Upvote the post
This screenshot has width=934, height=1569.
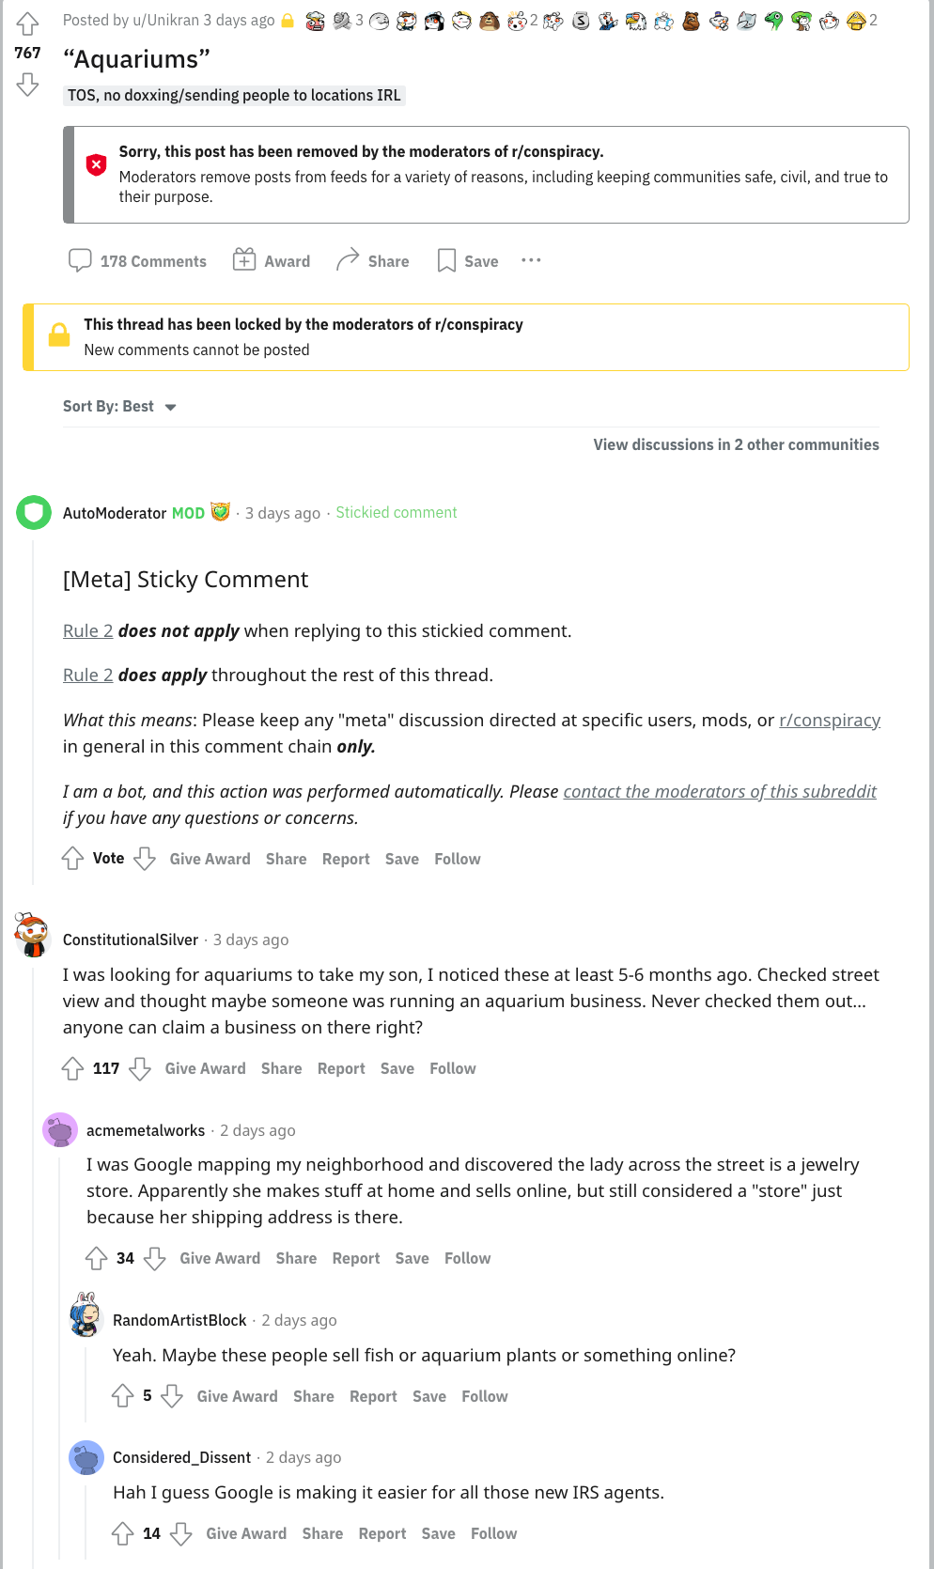pos(28,25)
